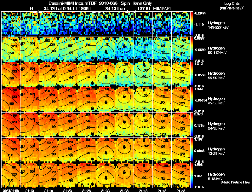Open the 90-149 keV map at 21:38

pyautogui.click(x=124, y=49)
